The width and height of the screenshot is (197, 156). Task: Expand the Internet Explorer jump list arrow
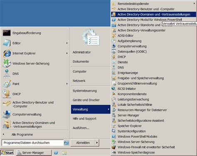pyautogui.click(x=67, y=53)
